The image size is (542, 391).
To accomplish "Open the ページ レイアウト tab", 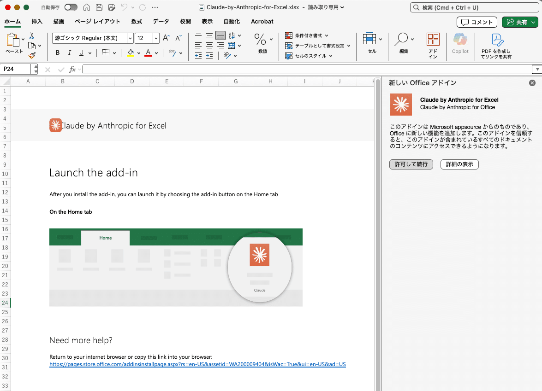I will pyautogui.click(x=97, y=21).
